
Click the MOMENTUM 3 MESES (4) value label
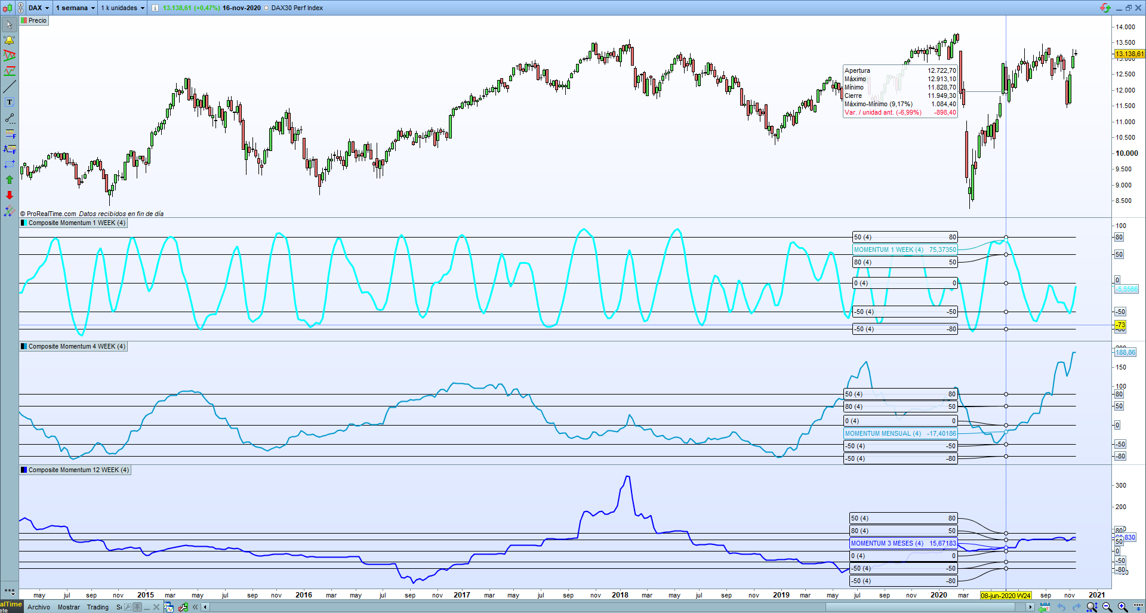(x=904, y=543)
